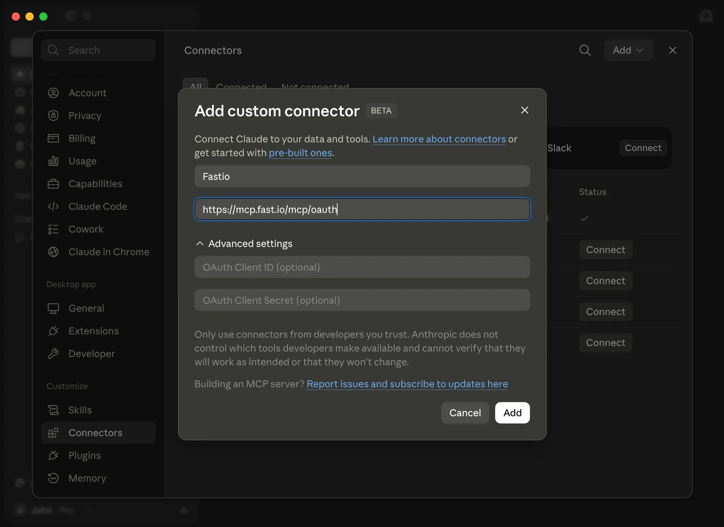Open Claude in Chrome icon
Screen dimensions: 724x527
click(53, 252)
